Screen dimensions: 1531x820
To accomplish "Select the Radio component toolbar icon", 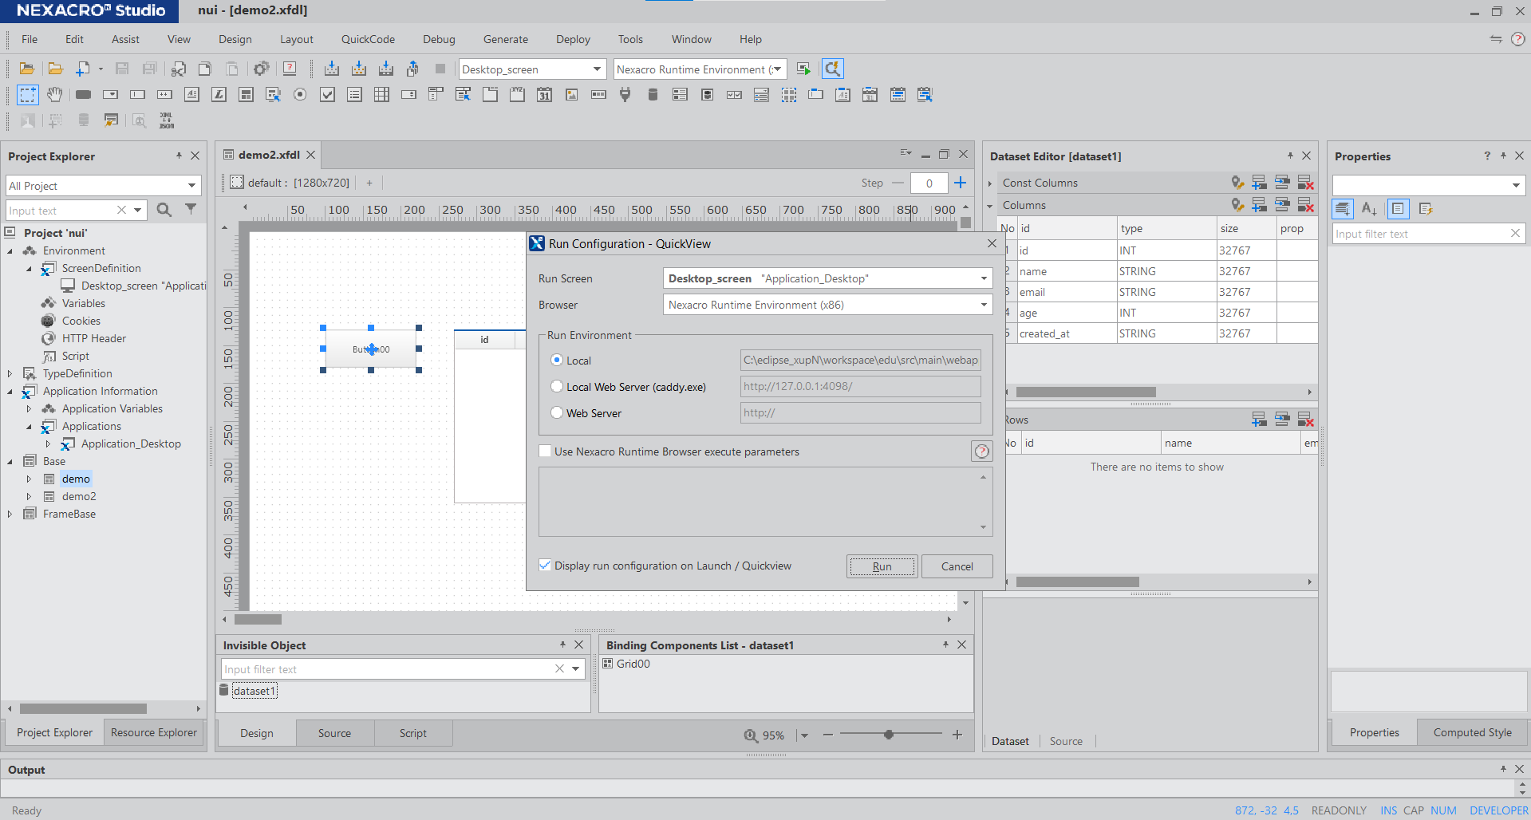I will tap(300, 95).
